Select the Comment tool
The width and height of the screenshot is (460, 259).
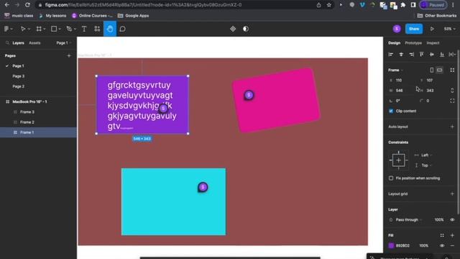123,29
